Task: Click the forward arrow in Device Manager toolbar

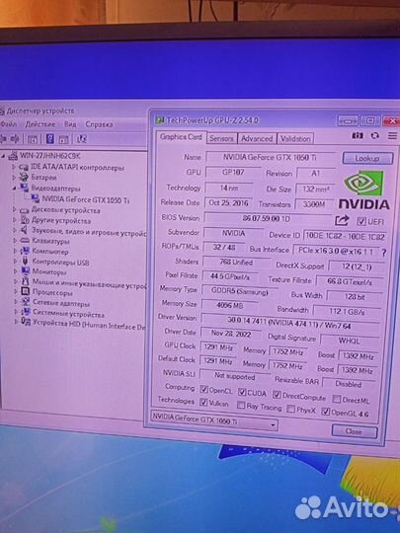Action: pos(14,138)
